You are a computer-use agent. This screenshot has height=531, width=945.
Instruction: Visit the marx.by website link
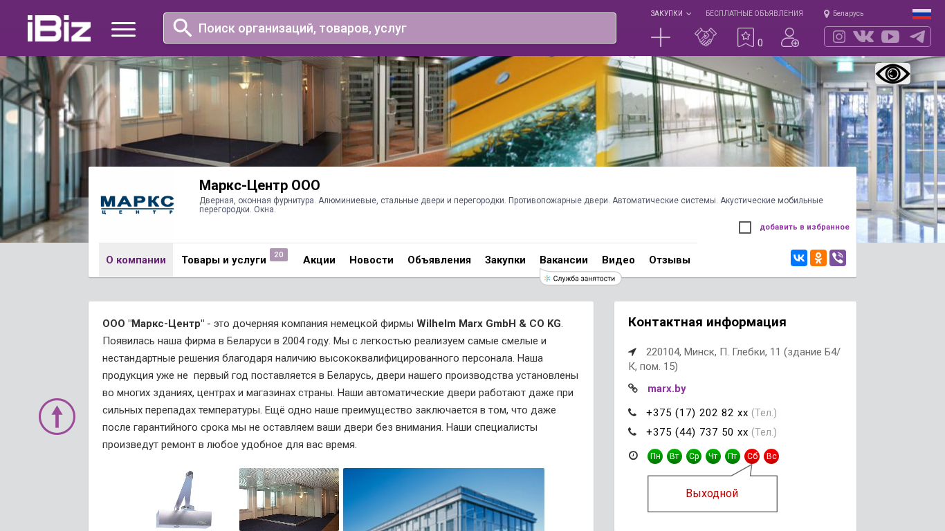click(x=667, y=389)
